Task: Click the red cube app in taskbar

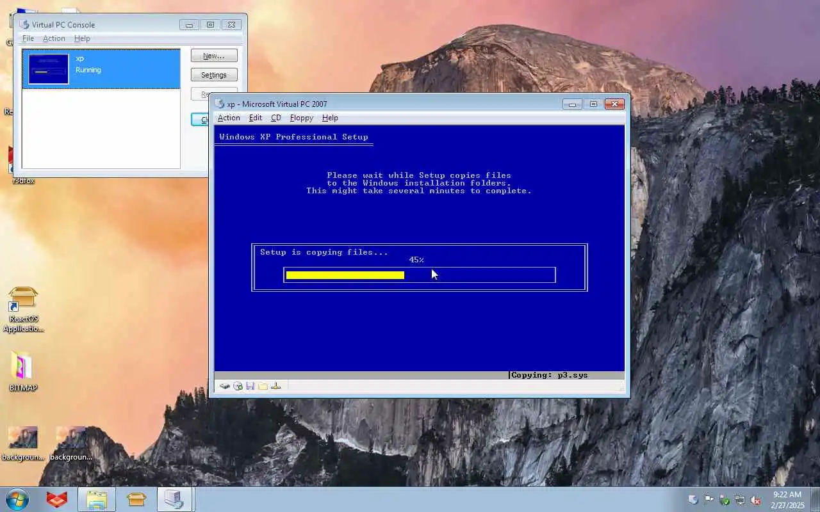Action: tap(56, 499)
